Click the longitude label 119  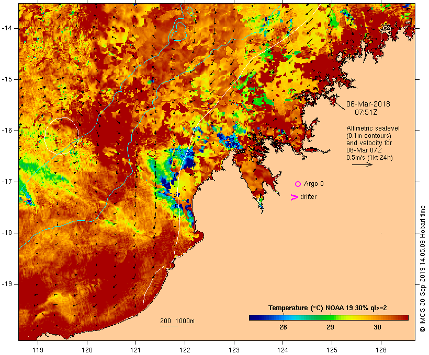[38, 350]
